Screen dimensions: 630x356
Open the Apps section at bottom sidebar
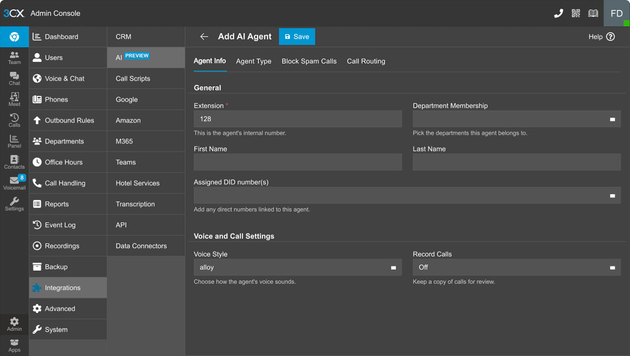[14, 344]
